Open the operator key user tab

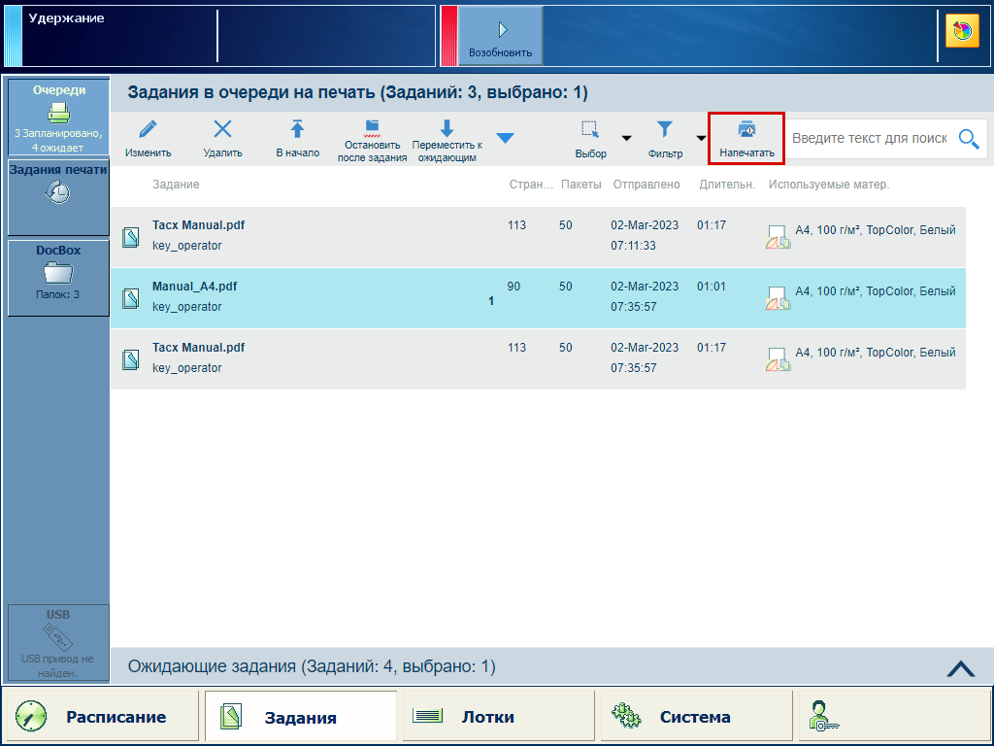tap(894, 717)
